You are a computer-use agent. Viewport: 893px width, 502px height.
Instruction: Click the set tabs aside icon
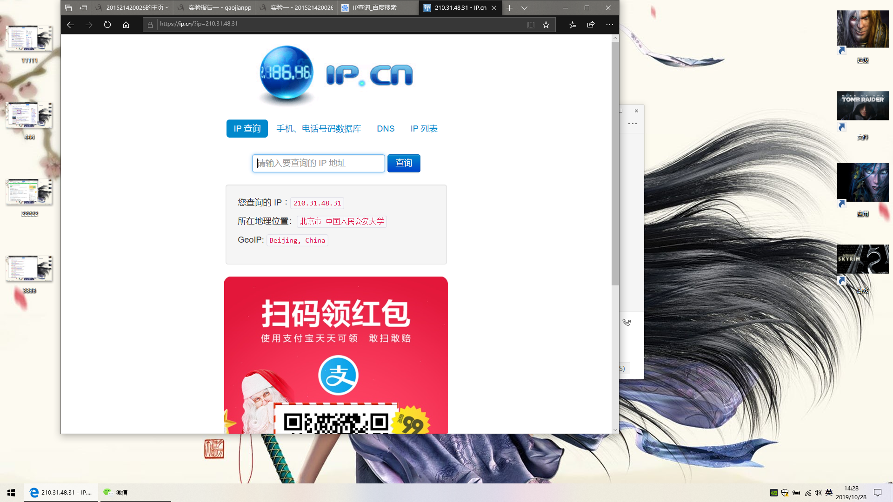pos(83,8)
